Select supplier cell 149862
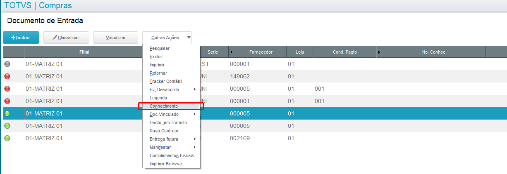This screenshot has width=507, height=174. 240,76
